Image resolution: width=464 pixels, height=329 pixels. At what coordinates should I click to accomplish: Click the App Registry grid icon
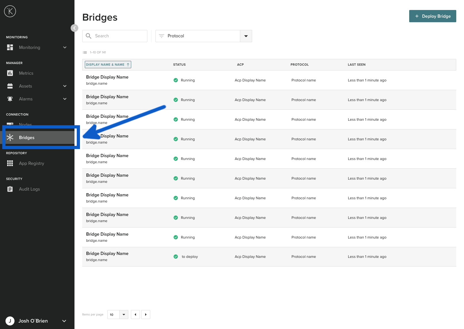(x=10, y=163)
